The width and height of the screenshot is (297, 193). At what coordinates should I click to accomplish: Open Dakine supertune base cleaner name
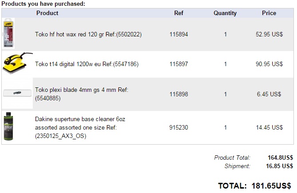pos(80,127)
